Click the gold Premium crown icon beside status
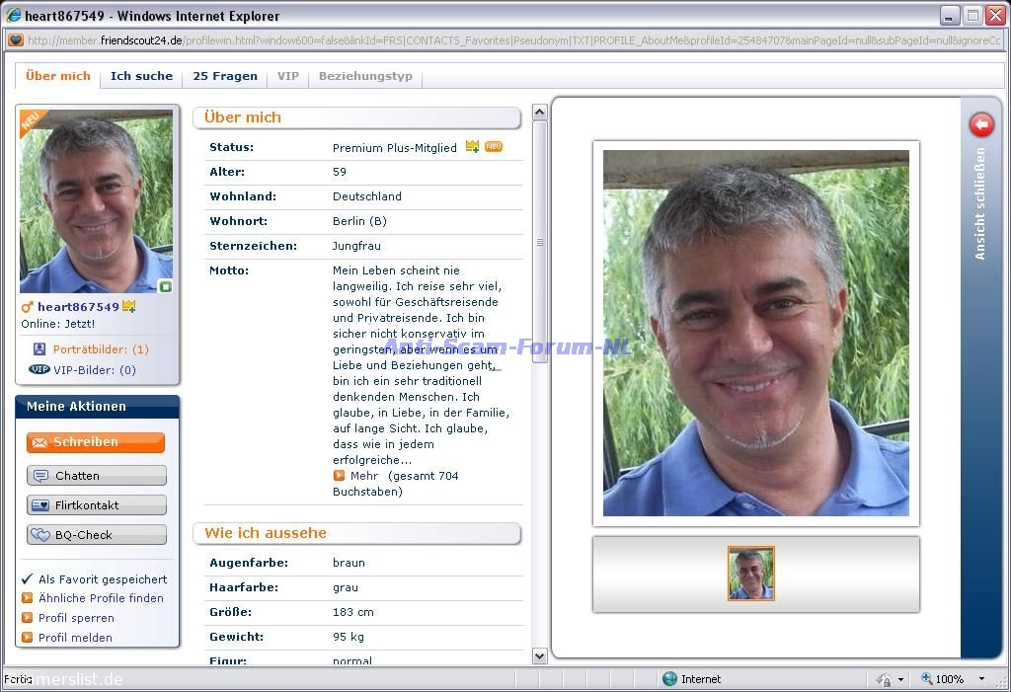This screenshot has height=692, width=1011. pos(472,147)
